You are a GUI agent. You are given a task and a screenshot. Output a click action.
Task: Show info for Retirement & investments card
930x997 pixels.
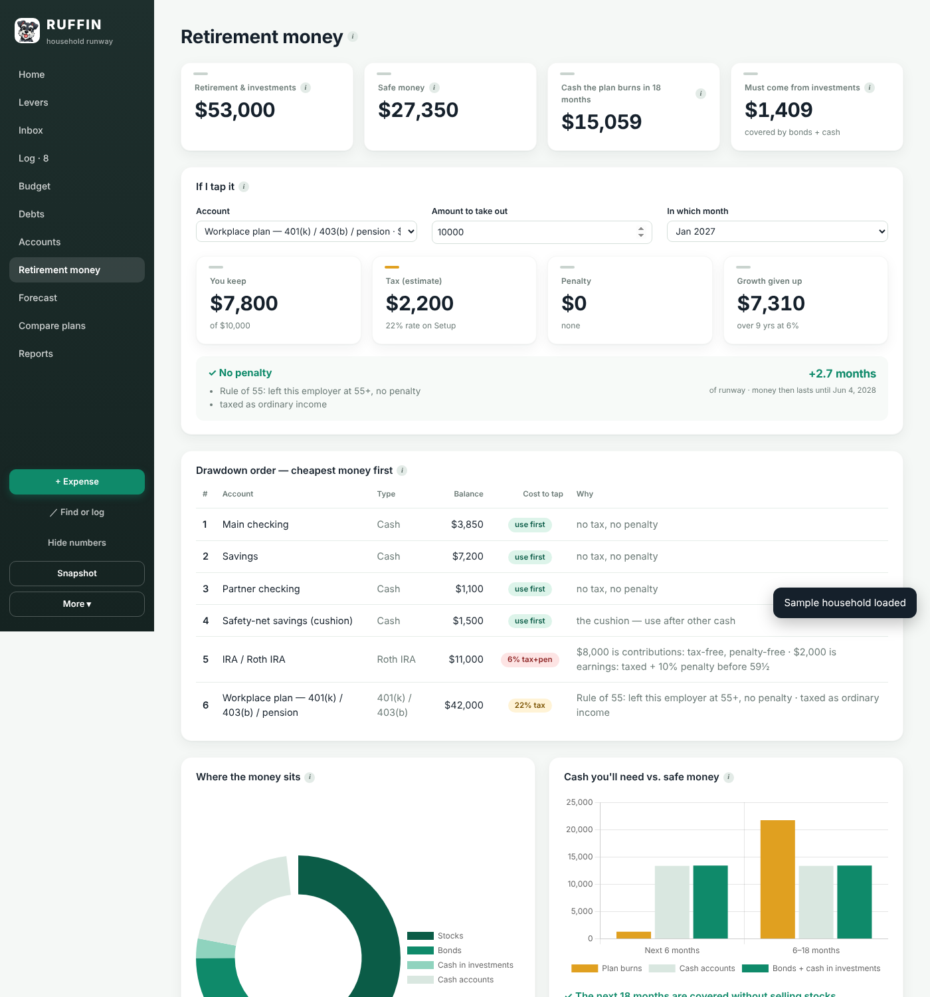[306, 88]
